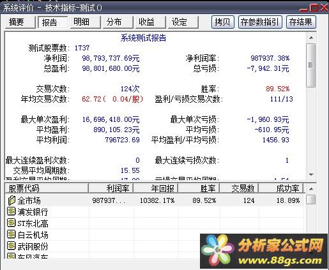The height and width of the screenshot is (270, 329).
Task: Click average profit value 890,105.23元
Action: tap(116, 130)
